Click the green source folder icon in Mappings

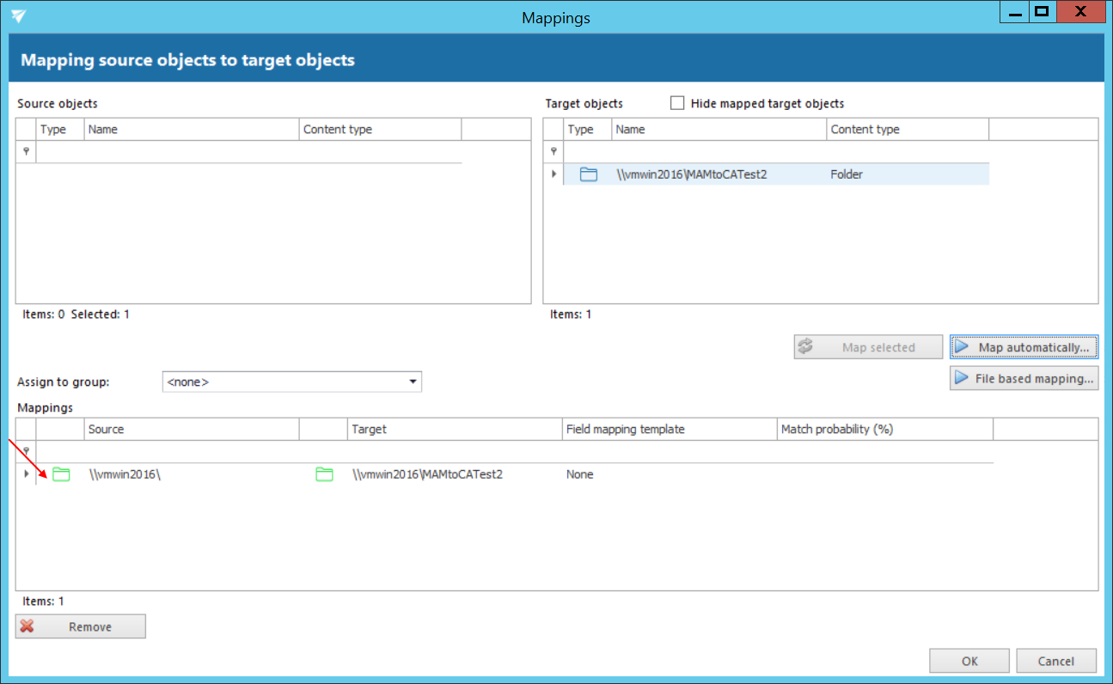(61, 474)
